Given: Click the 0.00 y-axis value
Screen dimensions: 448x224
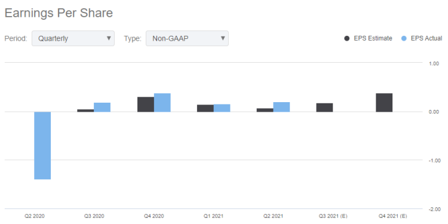Looking at the screenshot, I should 434,112.
